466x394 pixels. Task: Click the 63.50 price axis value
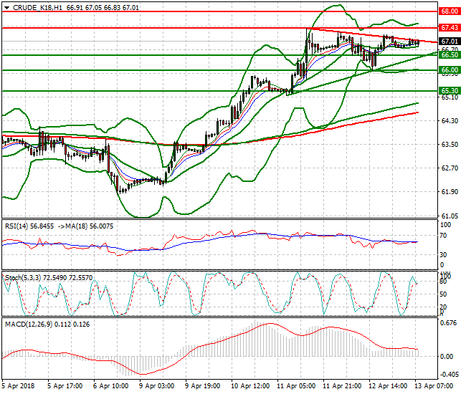450,145
